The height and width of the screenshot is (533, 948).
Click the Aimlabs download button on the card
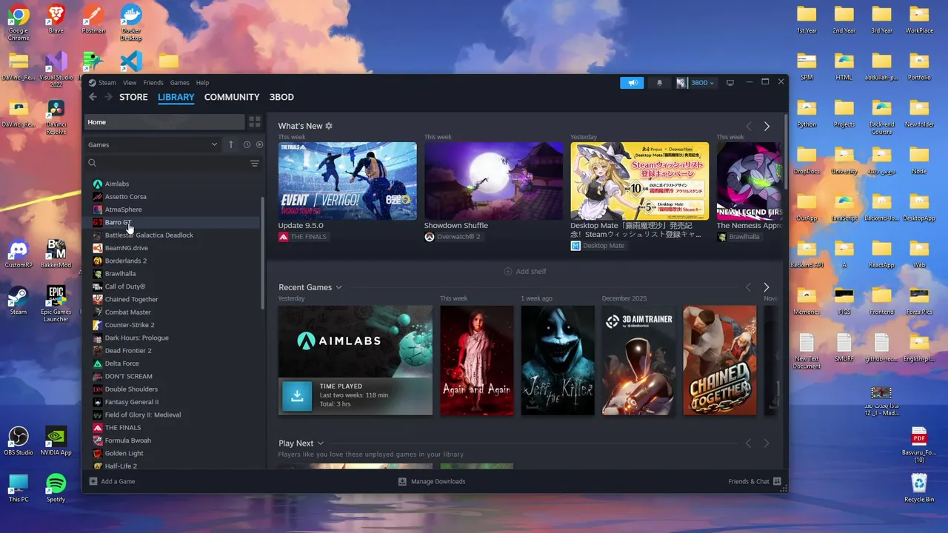point(297,395)
